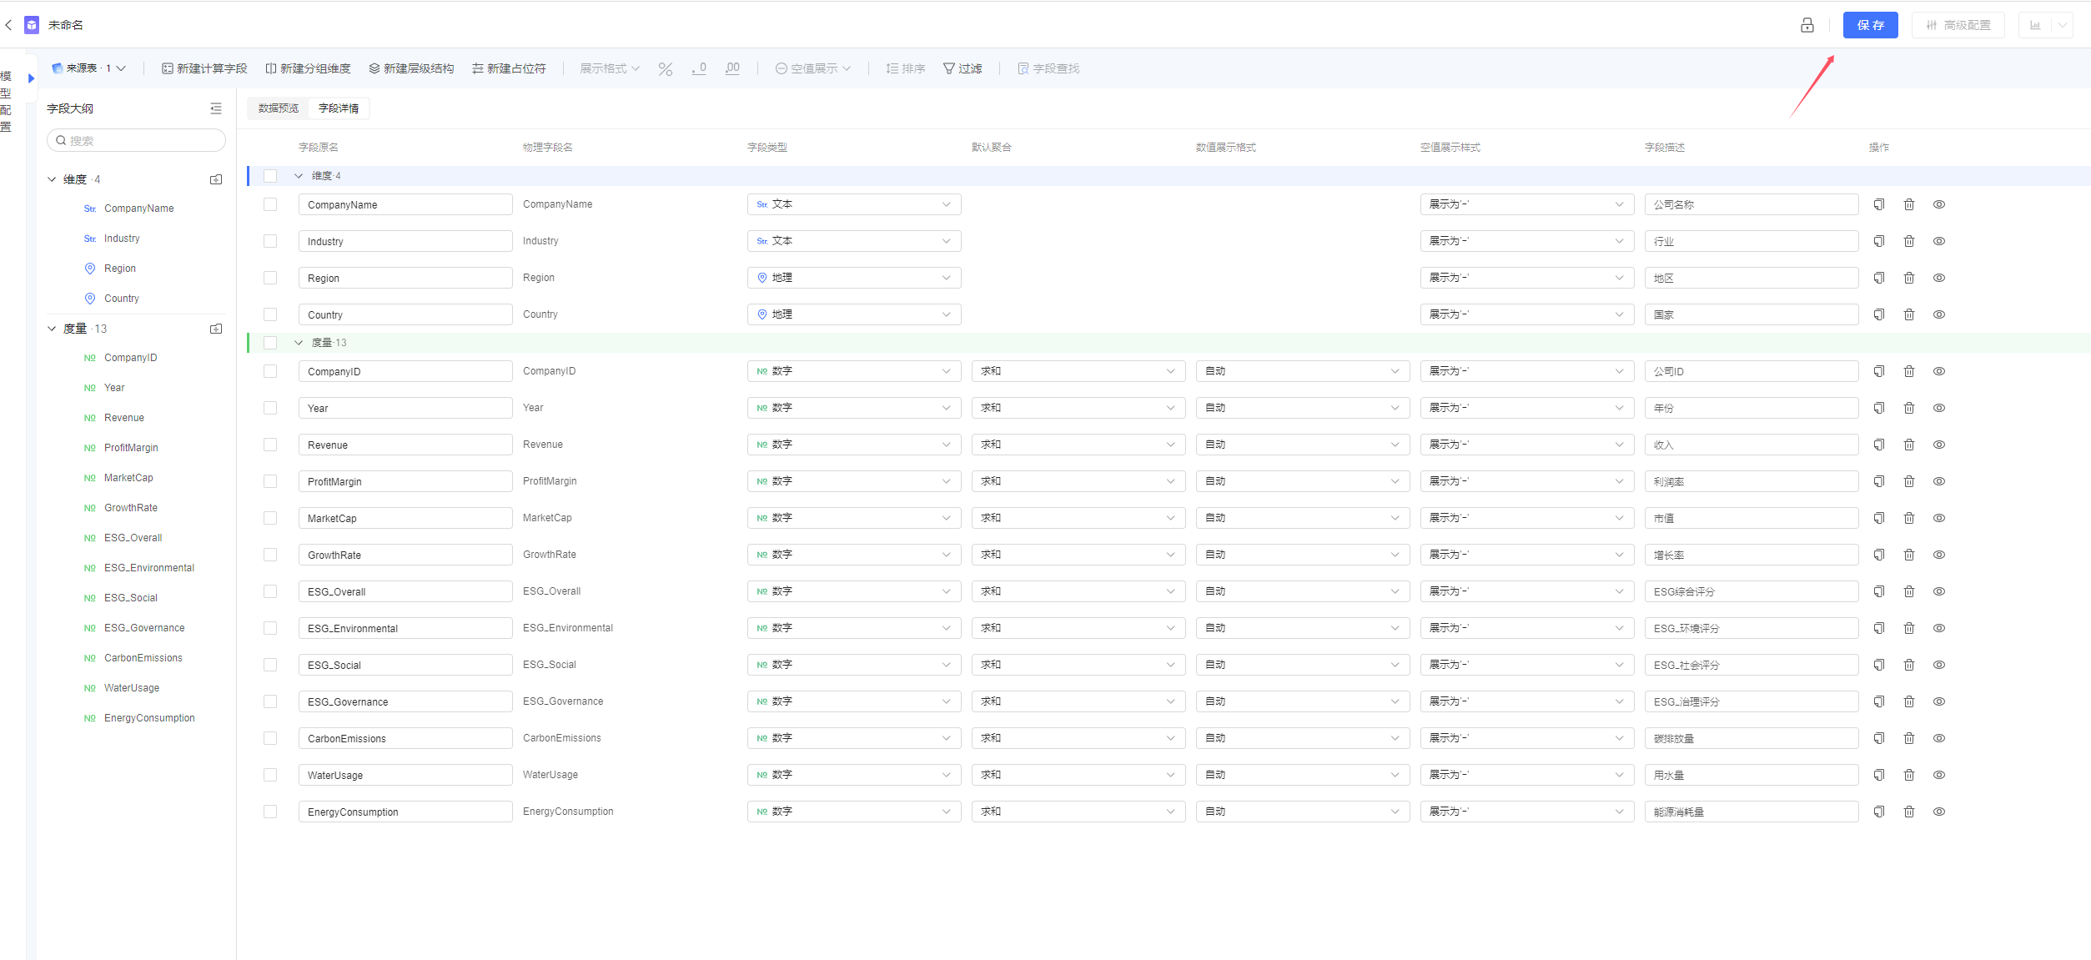Screen dimensions: 2091x960
Task: Click the 保存 save button
Action: pyautogui.click(x=1870, y=25)
